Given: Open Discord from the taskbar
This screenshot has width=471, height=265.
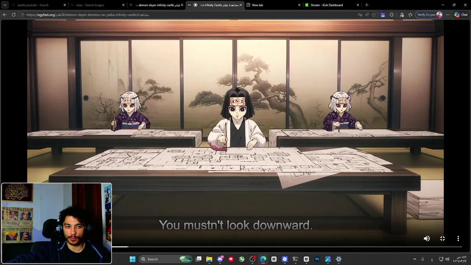Looking at the screenshot, I should (220, 259).
